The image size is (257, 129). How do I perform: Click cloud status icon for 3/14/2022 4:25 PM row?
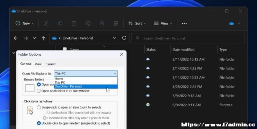click(x=148, y=68)
